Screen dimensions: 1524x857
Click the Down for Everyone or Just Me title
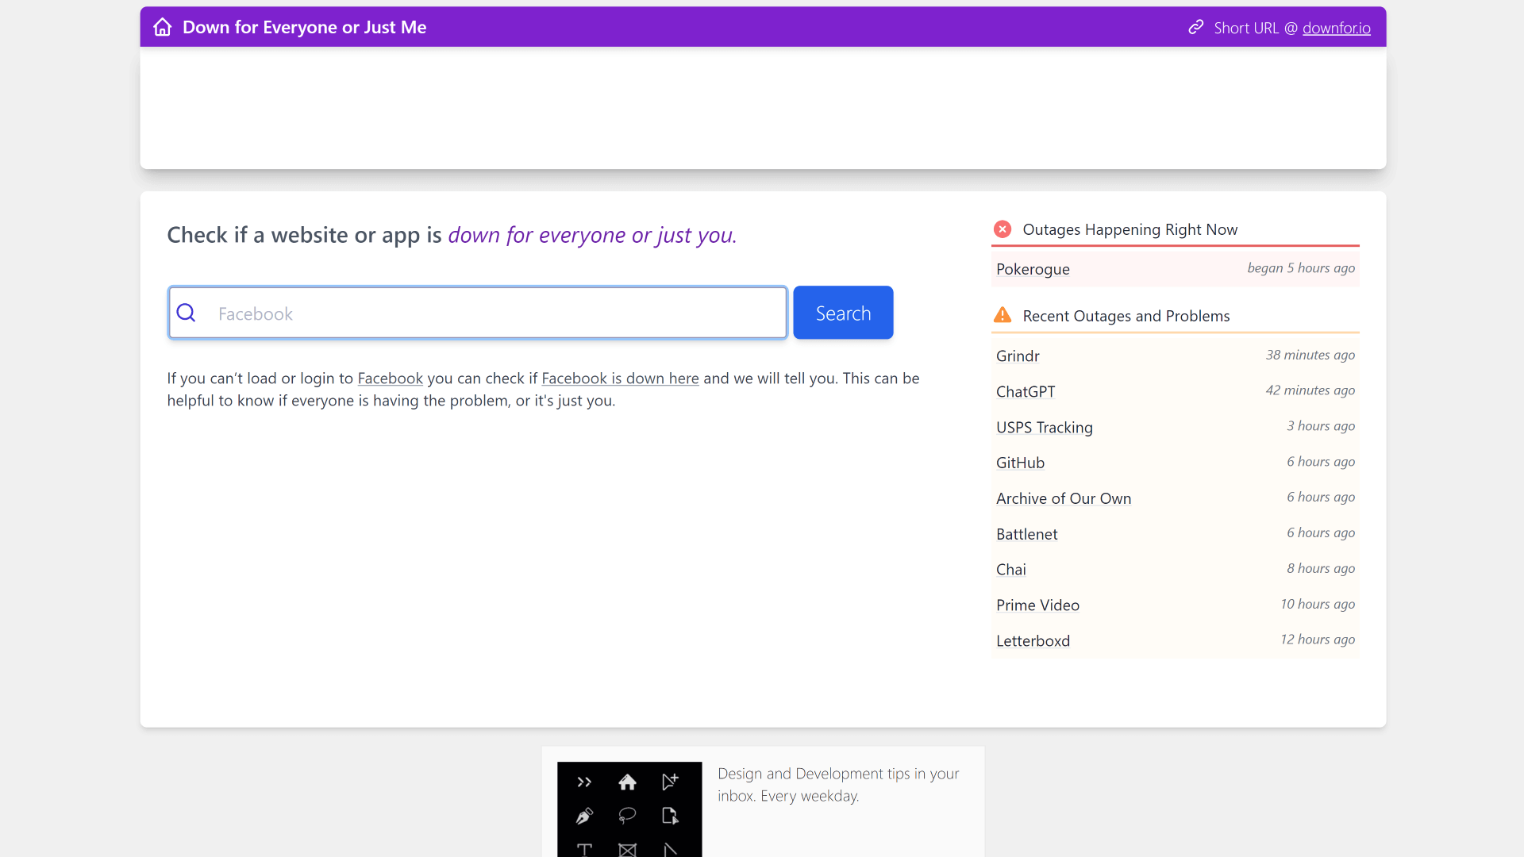click(304, 27)
